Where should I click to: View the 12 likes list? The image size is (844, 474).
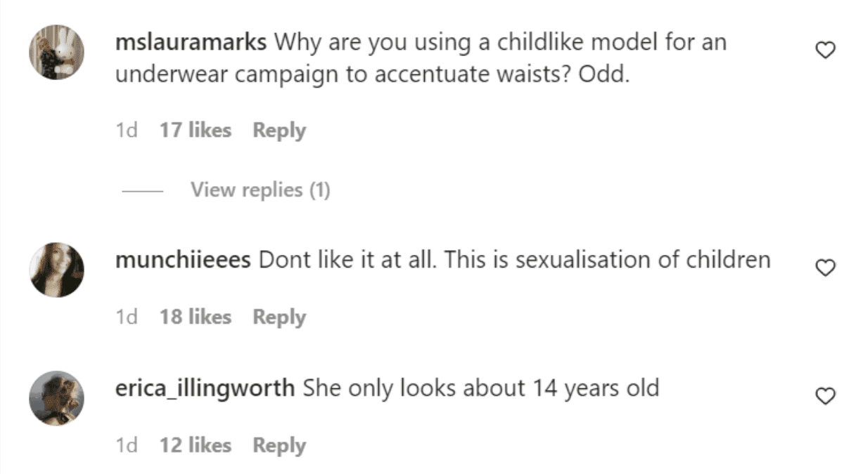(195, 445)
